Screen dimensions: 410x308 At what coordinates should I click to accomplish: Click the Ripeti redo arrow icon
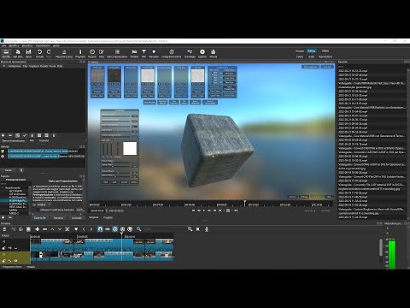[49, 53]
